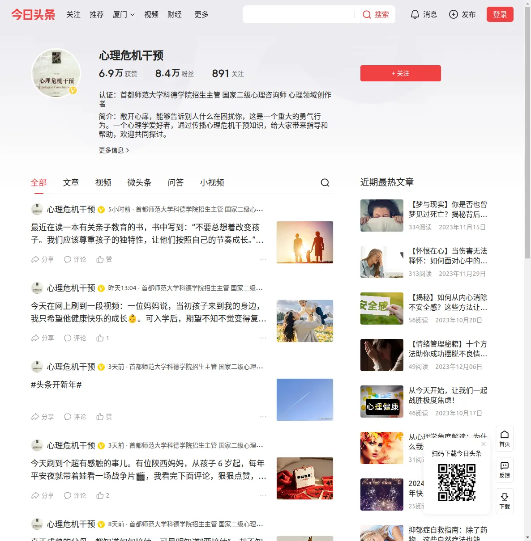Share the 今天在网上刷到一段视频 post

tap(43, 338)
